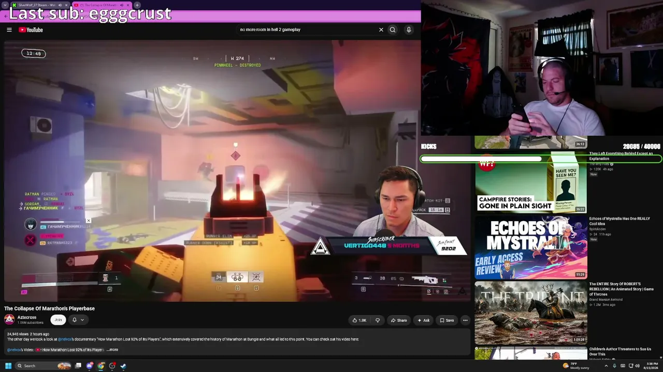Screen dimensions: 663x372
Task: Save the video to a playlist
Action: coord(446,320)
